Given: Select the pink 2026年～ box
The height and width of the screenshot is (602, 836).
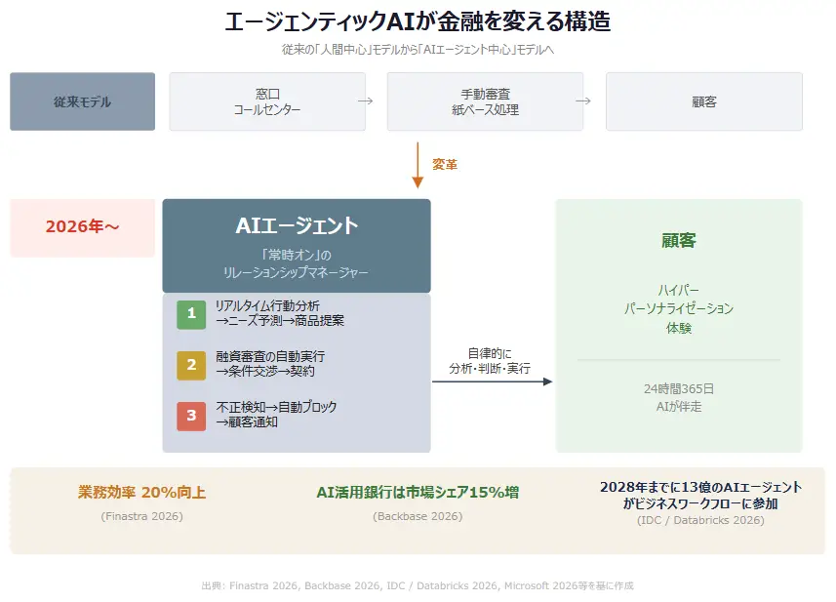Looking at the screenshot, I should click(x=82, y=227).
